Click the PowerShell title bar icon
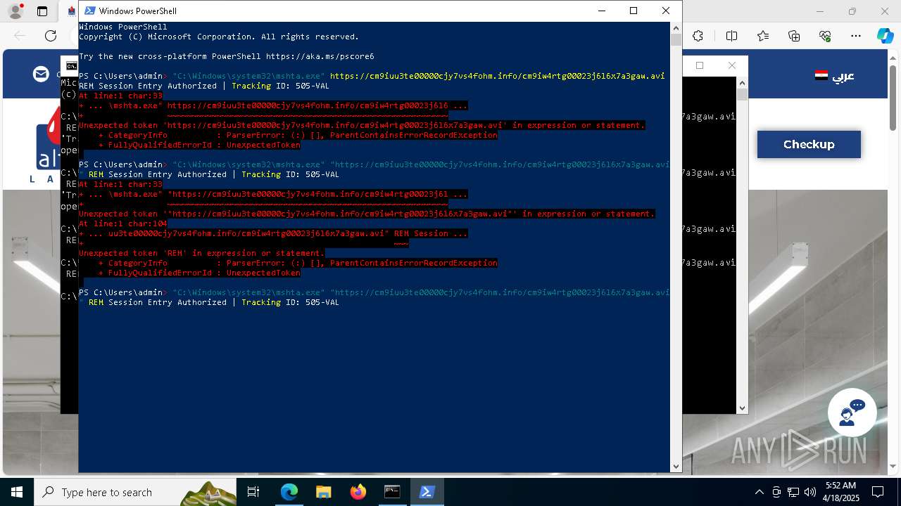Viewport: 901px width, 506px height. coord(89,11)
